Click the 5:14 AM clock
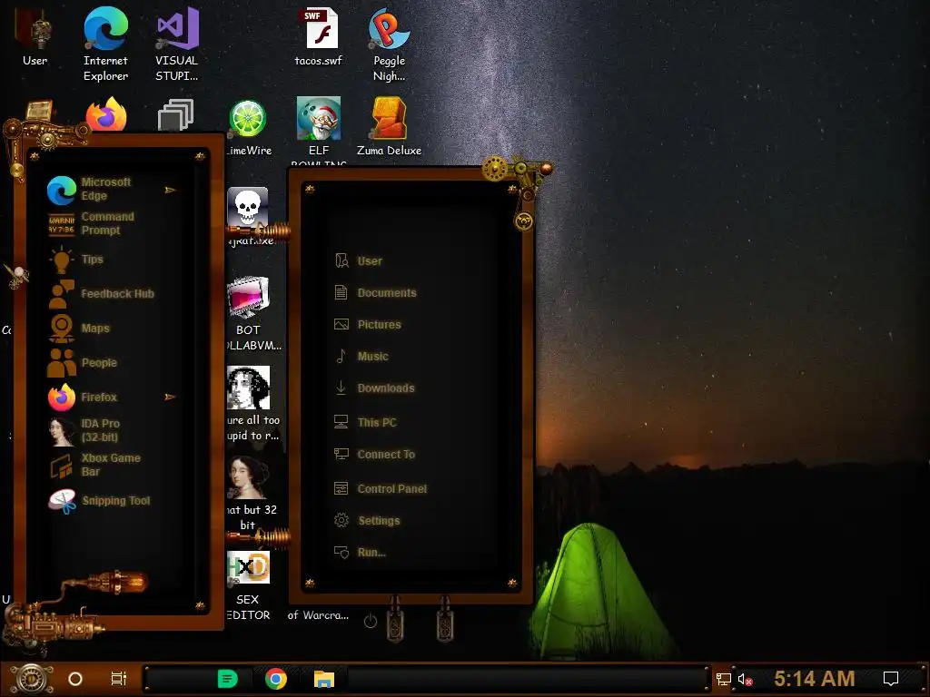Image resolution: width=930 pixels, height=697 pixels. pyautogui.click(x=814, y=679)
